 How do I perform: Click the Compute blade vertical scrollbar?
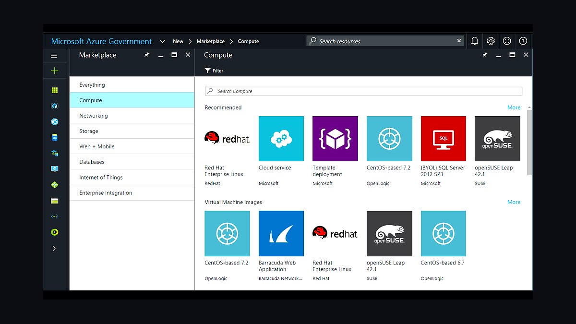click(x=529, y=142)
